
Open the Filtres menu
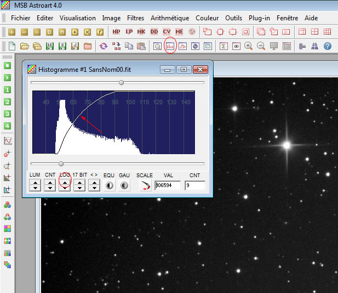point(135,18)
